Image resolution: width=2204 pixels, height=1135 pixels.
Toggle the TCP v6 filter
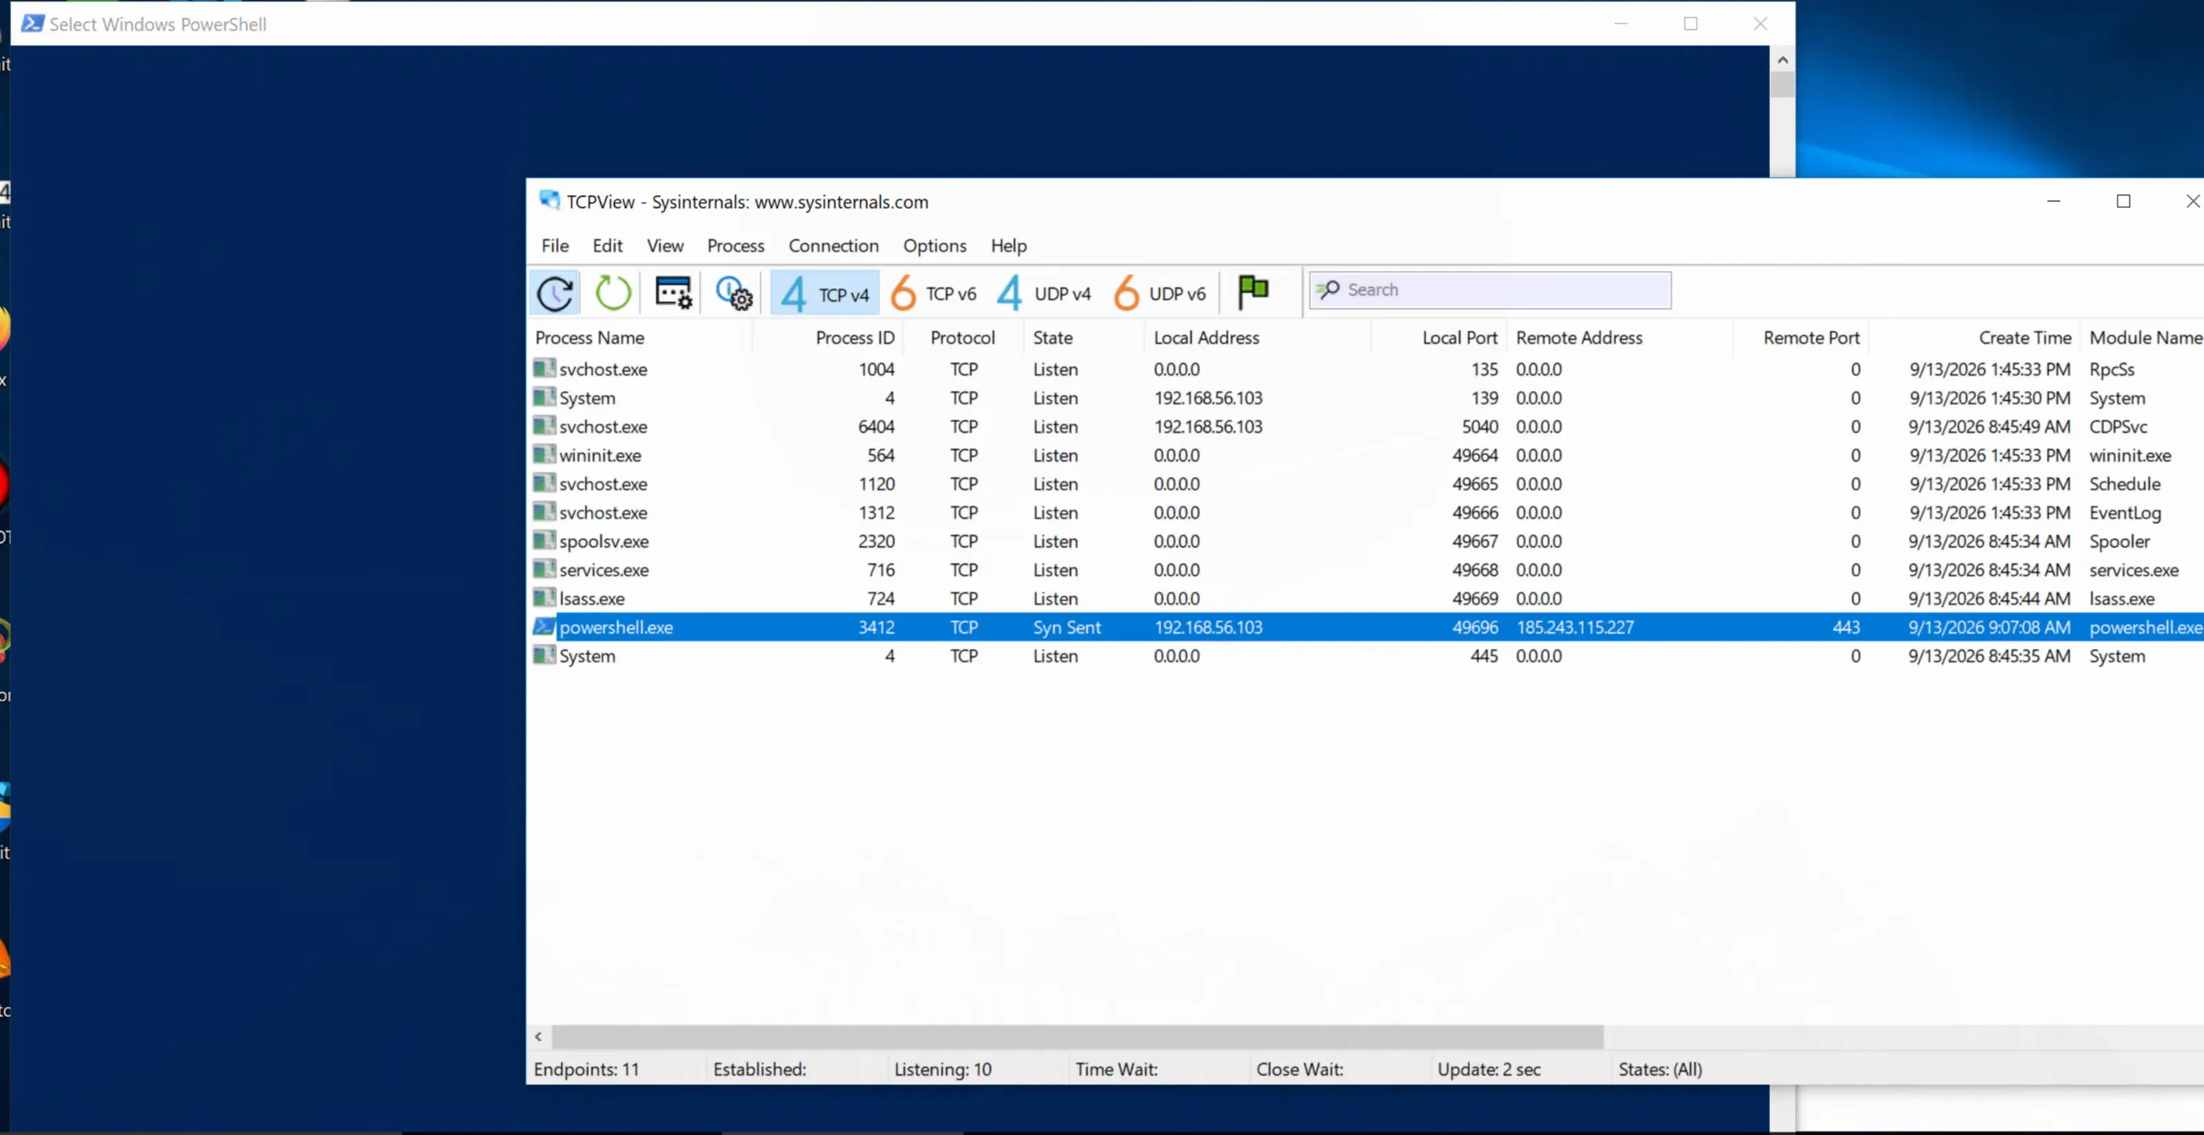(933, 293)
